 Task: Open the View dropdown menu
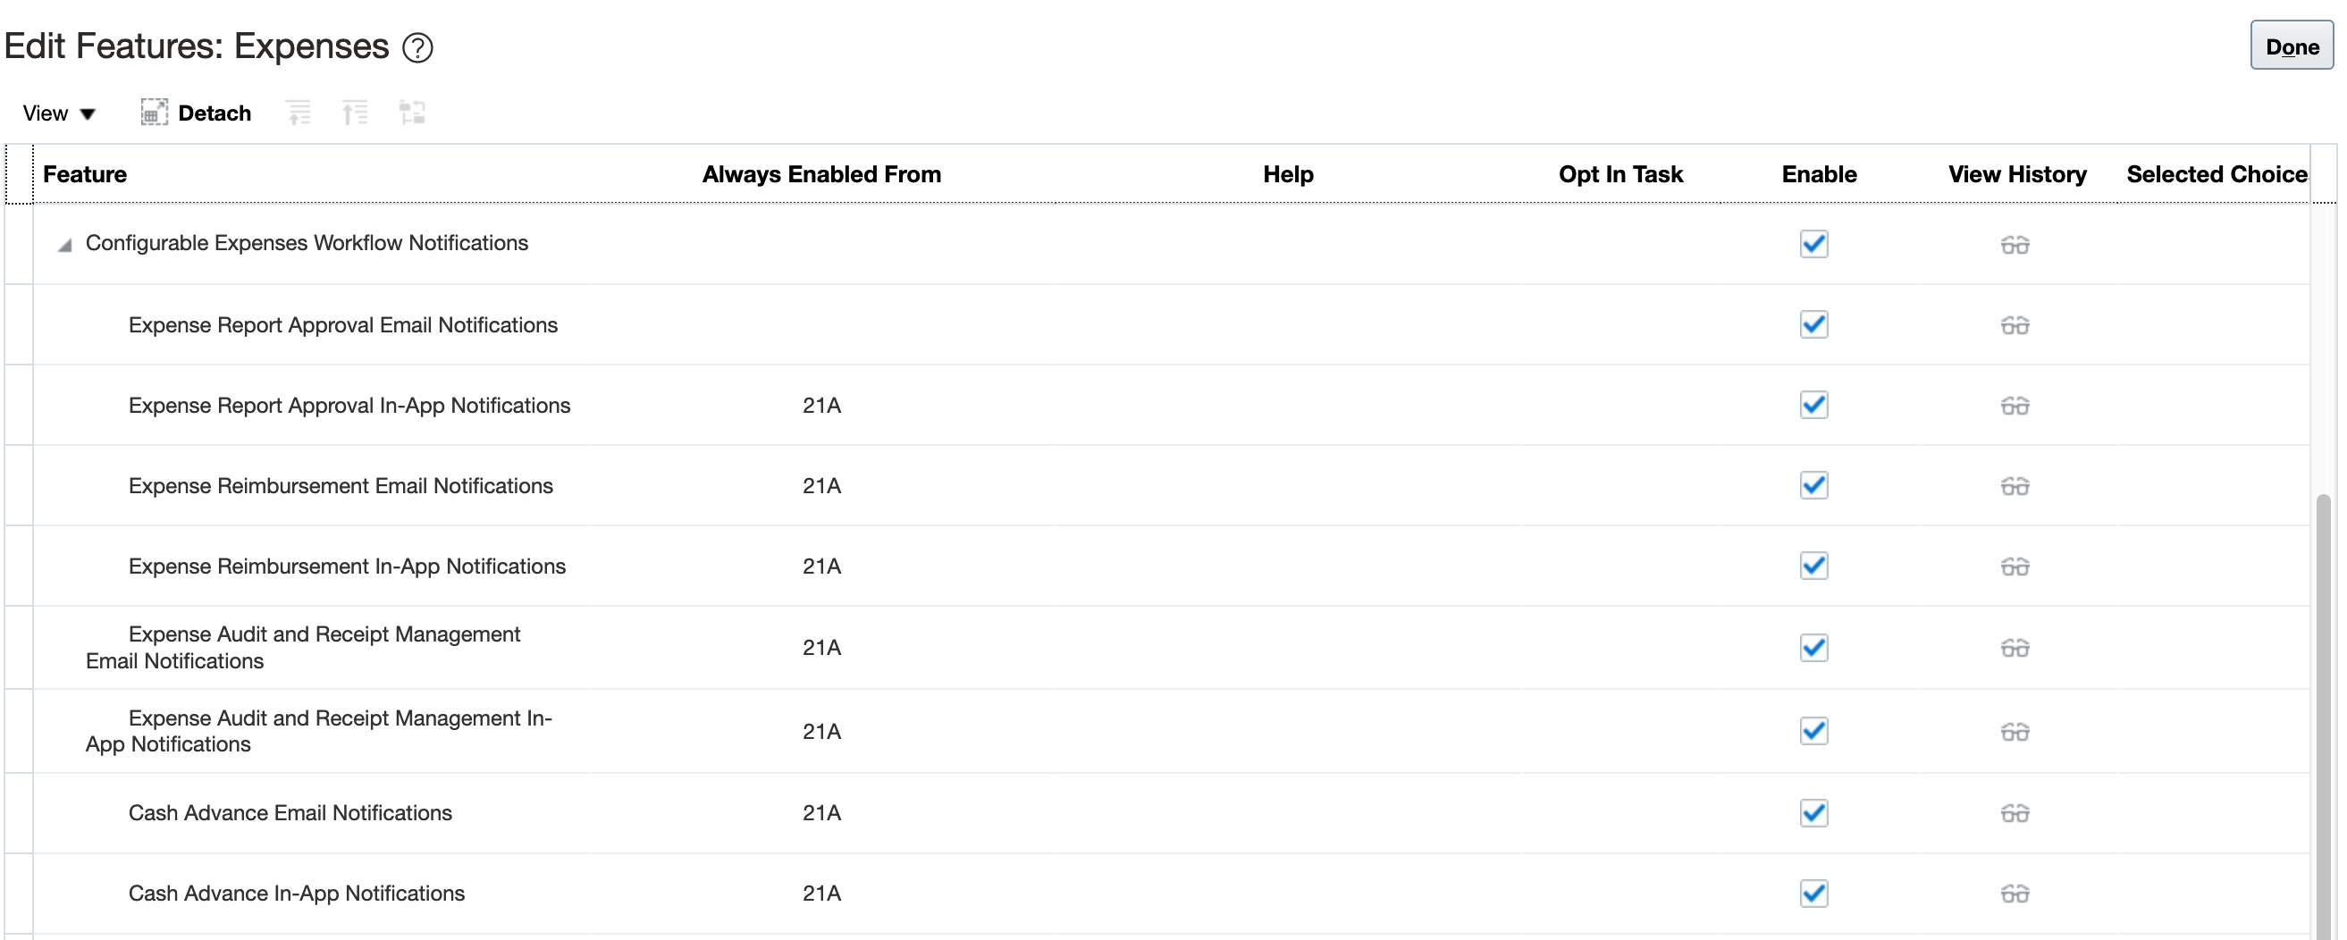[59, 113]
